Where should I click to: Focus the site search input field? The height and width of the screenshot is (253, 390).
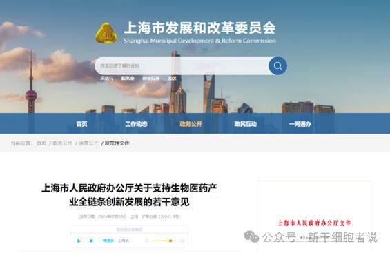[182, 65]
